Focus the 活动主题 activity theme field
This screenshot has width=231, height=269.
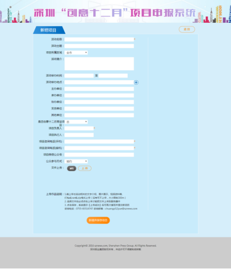pos(99,46)
